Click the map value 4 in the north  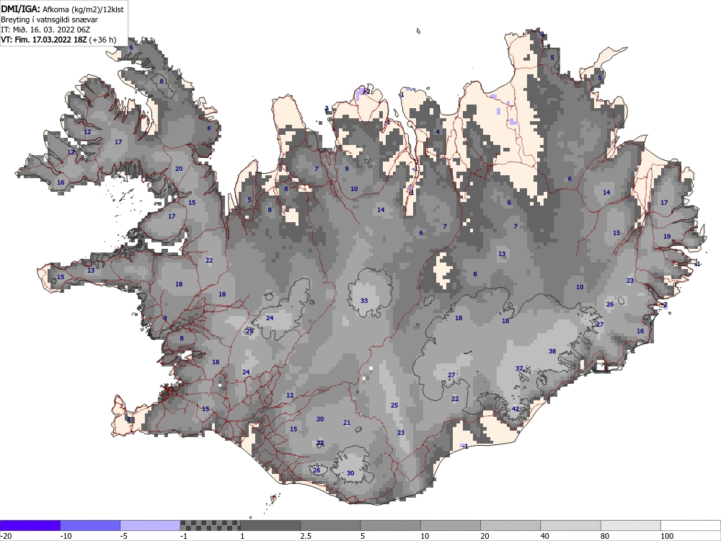[x=438, y=131]
